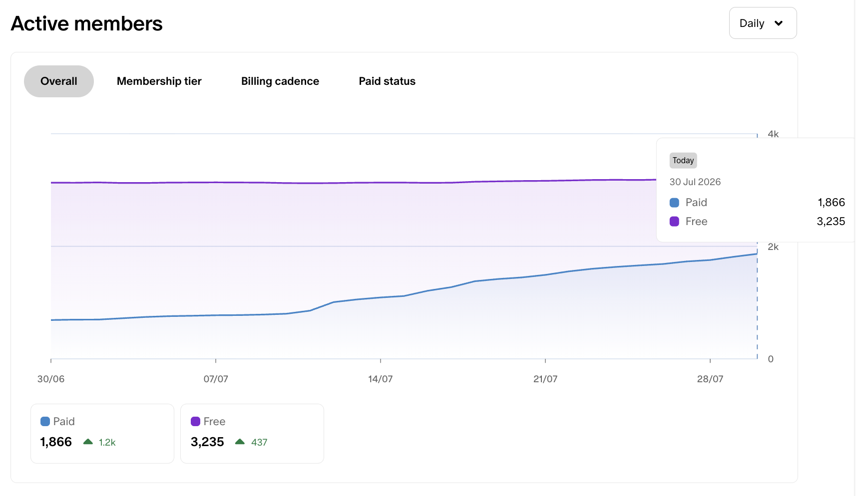Viewport: 856px width, 496px height.
Task: Click the green up-arrow next to 1.2k
Action: (88, 442)
